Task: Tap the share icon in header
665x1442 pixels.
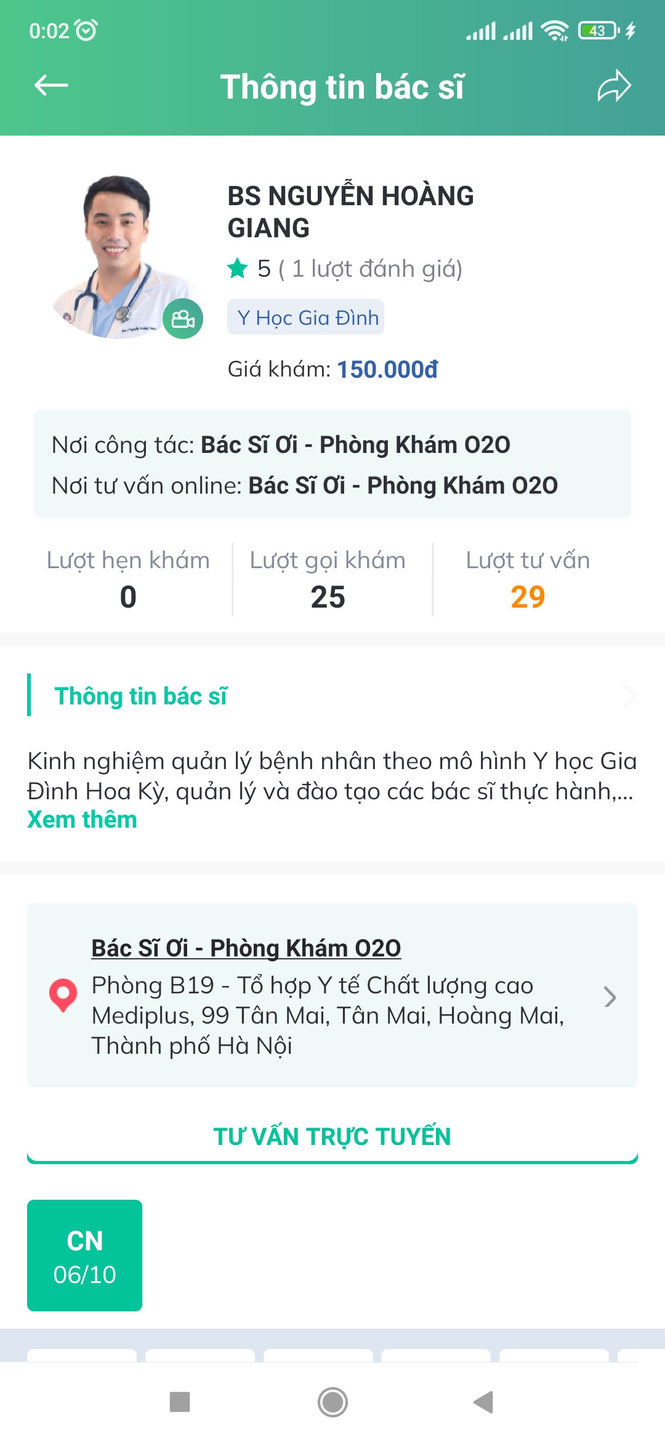Action: pos(614,86)
